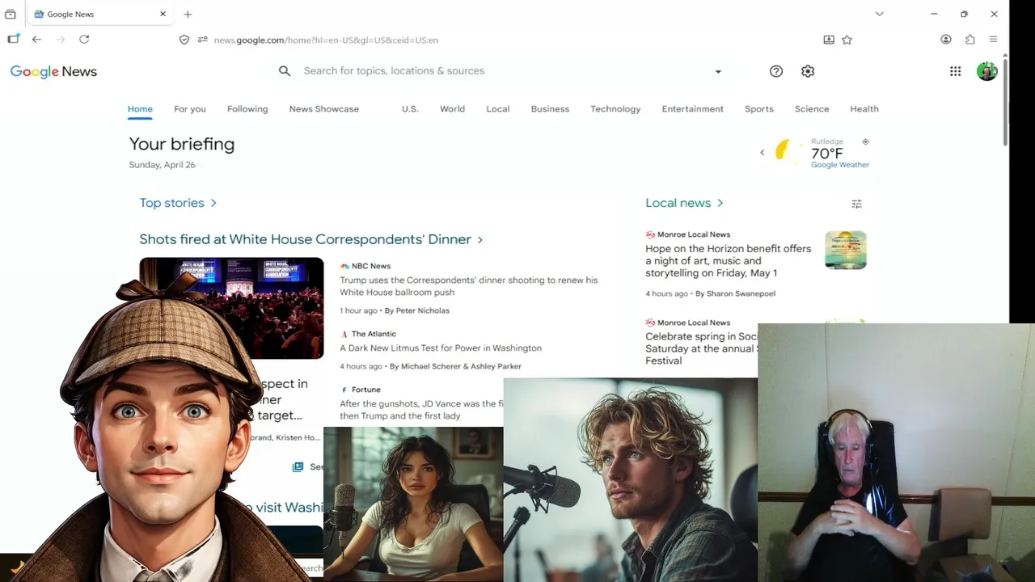Click the Sunday, April 26 date text
This screenshot has width=1035, height=582.
[162, 165]
